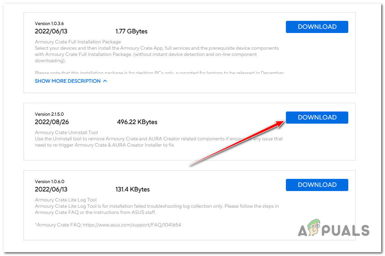
Task: Click the Armoury Crate Lite Log Tool title
Action: (66, 200)
